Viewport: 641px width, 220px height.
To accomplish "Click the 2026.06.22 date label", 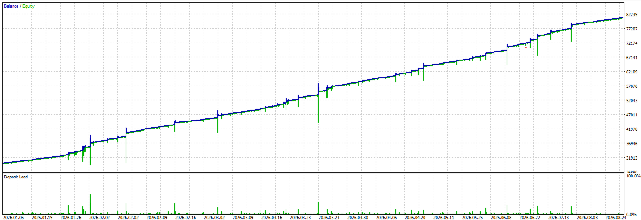I will tap(530, 217).
